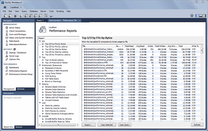Open the Database menu
The width and height of the screenshot is (208, 131).
coord(33,11)
